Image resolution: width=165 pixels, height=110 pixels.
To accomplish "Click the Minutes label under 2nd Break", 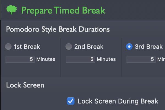I will pos(106,59).
